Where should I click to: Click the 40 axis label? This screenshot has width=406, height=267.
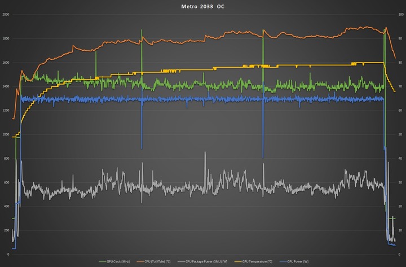pyautogui.click(x=400, y=159)
